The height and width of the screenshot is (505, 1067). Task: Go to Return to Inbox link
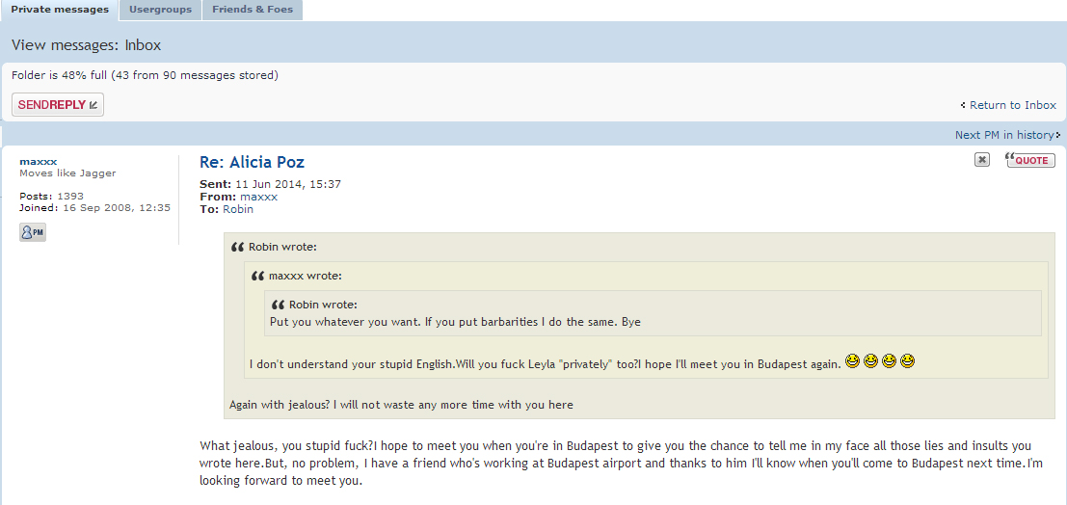[1013, 105]
